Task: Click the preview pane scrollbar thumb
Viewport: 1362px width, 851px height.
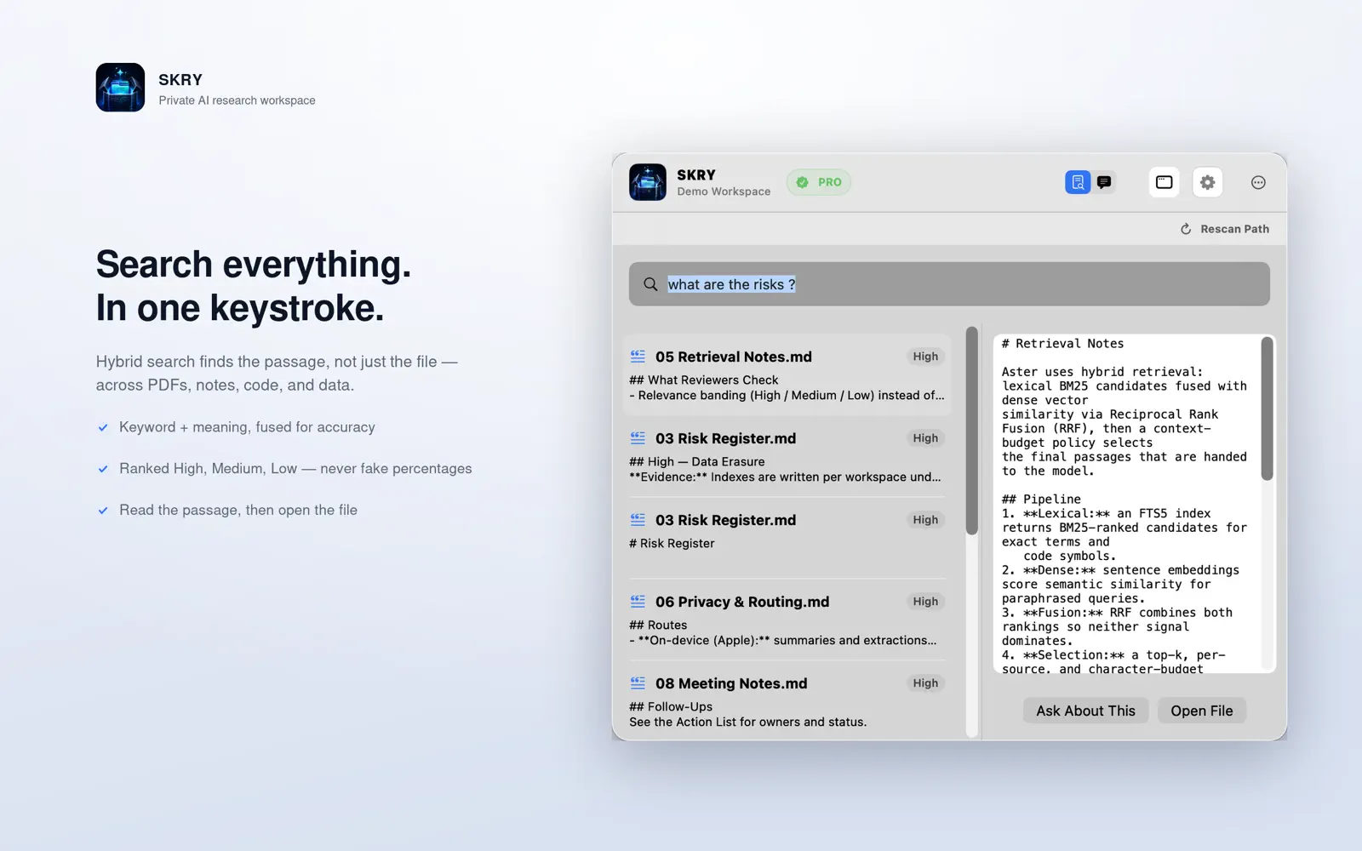Action: (x=1267, y=408)
